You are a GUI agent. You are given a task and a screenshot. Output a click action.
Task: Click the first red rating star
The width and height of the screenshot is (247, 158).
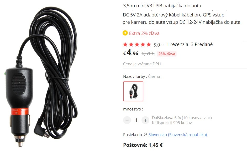[x=125, y=44]
